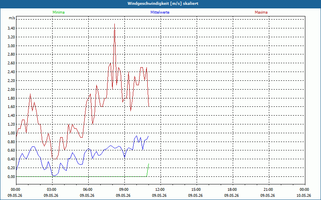321x200 pixels.
Task: Click the '3,40' y-axis value
Action: coord(11,28)
